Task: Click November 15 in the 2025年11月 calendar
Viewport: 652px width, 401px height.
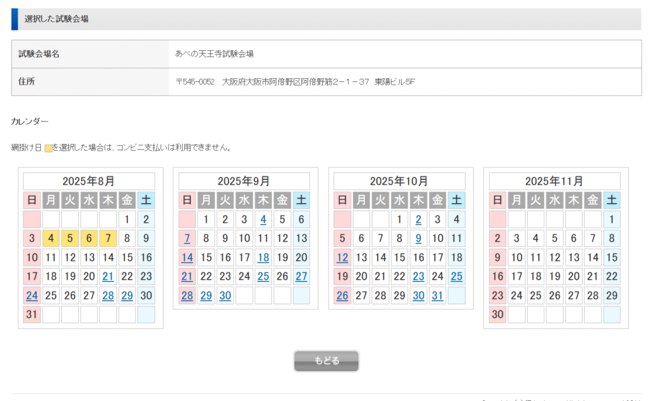Action: tap(612, 258)
